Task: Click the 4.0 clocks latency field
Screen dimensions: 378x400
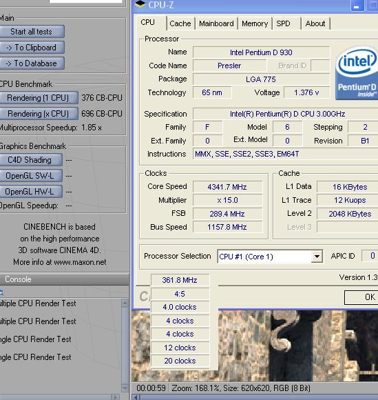Action: tap(180, 307)
